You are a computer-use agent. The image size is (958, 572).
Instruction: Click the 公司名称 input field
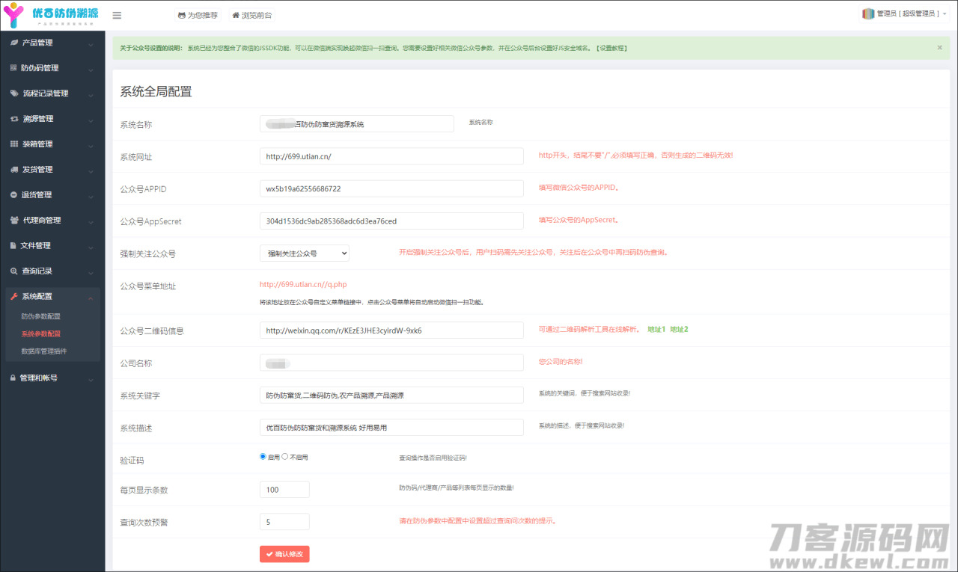pyautogui.click(x=391, y=363)
